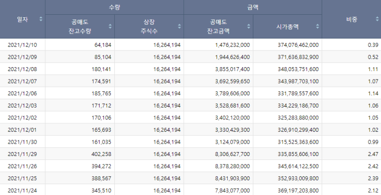
Task: Click short balance quantity 402,258
Action: click(x=102, y=154)
